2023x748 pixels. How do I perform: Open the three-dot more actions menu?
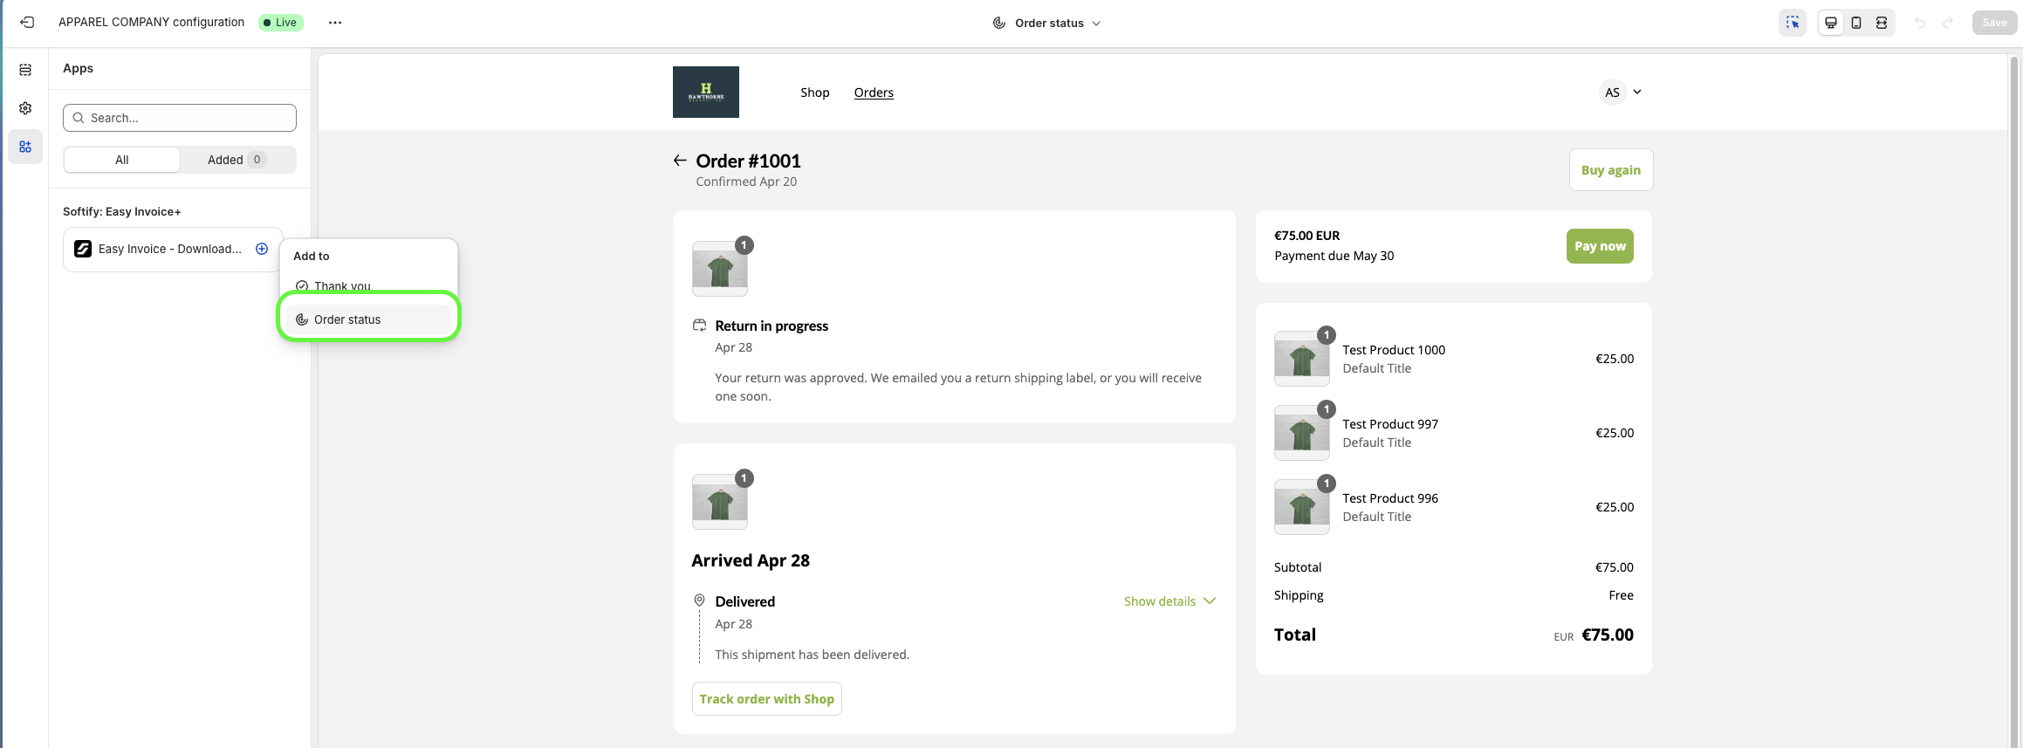point(335,23)
